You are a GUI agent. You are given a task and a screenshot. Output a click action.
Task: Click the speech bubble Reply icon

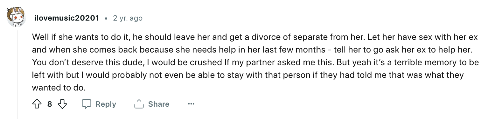click(x=87, y=104)
